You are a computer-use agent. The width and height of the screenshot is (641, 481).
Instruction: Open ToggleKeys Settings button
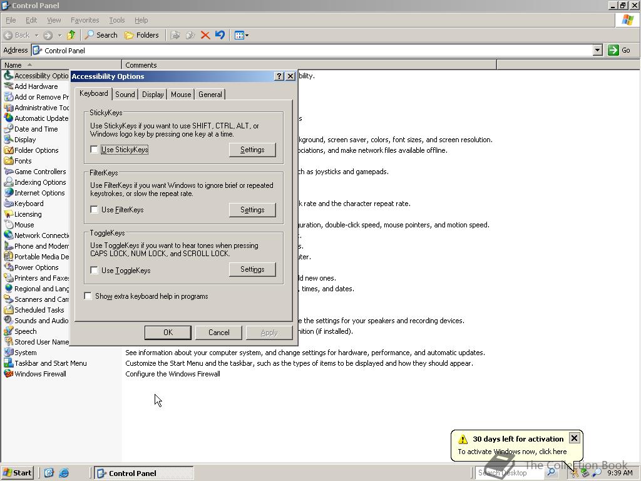(x=252, y=269)
